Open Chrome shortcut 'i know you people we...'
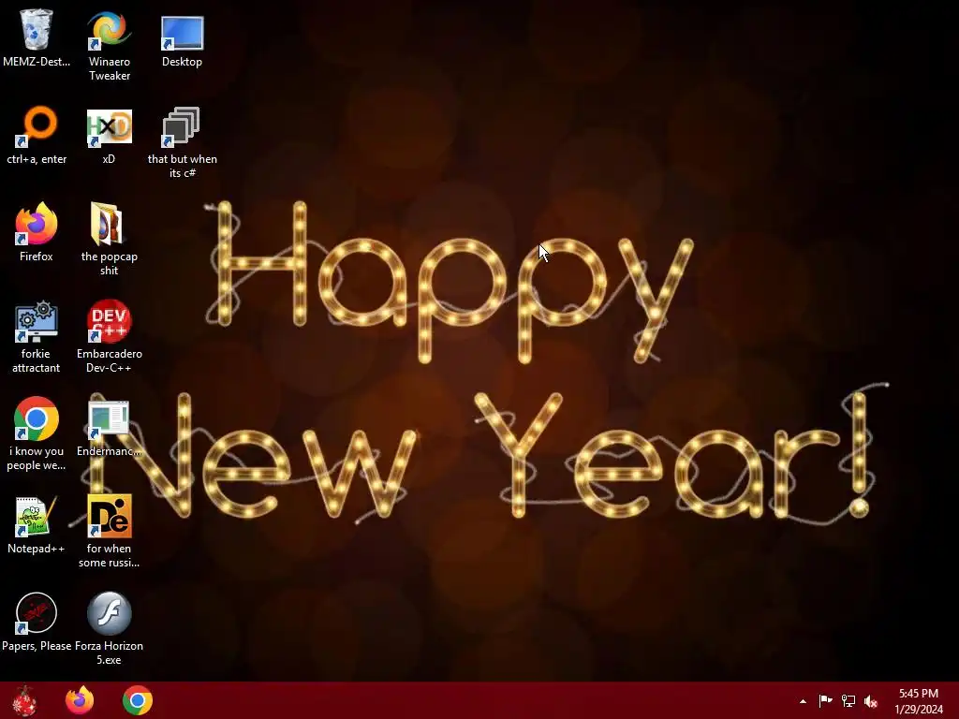This screenshot has height=719, width=959. [37, 418]
